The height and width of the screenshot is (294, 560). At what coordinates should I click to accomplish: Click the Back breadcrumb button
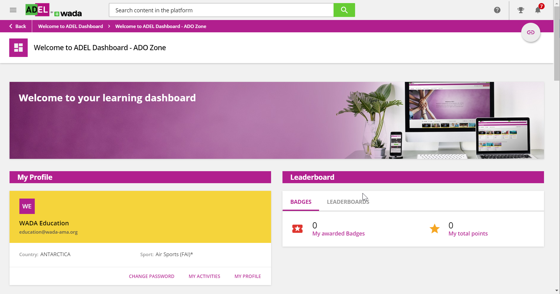pos(18,26)
